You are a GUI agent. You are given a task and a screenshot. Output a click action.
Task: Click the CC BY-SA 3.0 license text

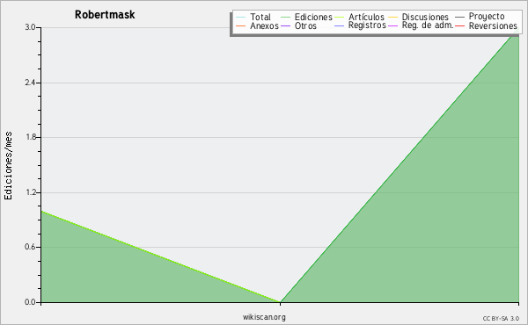[x=501, y=318]
